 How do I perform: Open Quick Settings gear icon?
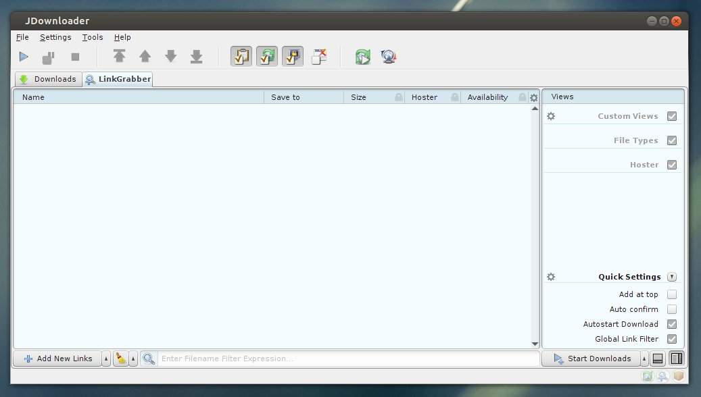pyautogui.click(x=551, y=277)
